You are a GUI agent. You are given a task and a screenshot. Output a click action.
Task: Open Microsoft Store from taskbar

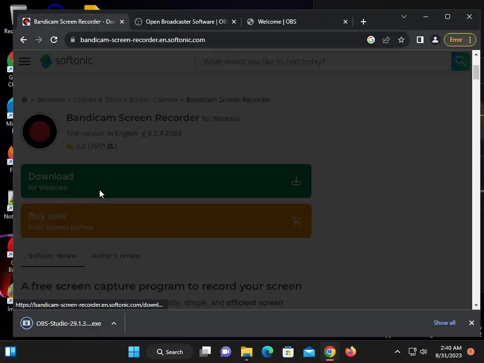[x=288, y=352]
